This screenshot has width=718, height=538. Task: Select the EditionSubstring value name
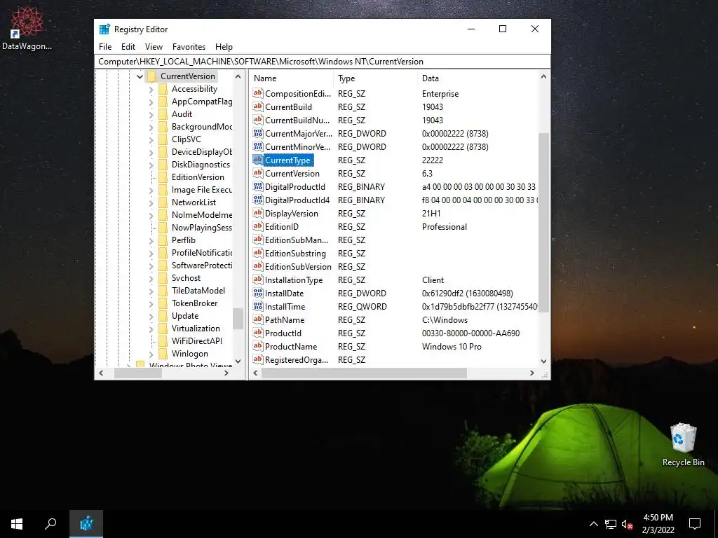click(x=295, y=254)
